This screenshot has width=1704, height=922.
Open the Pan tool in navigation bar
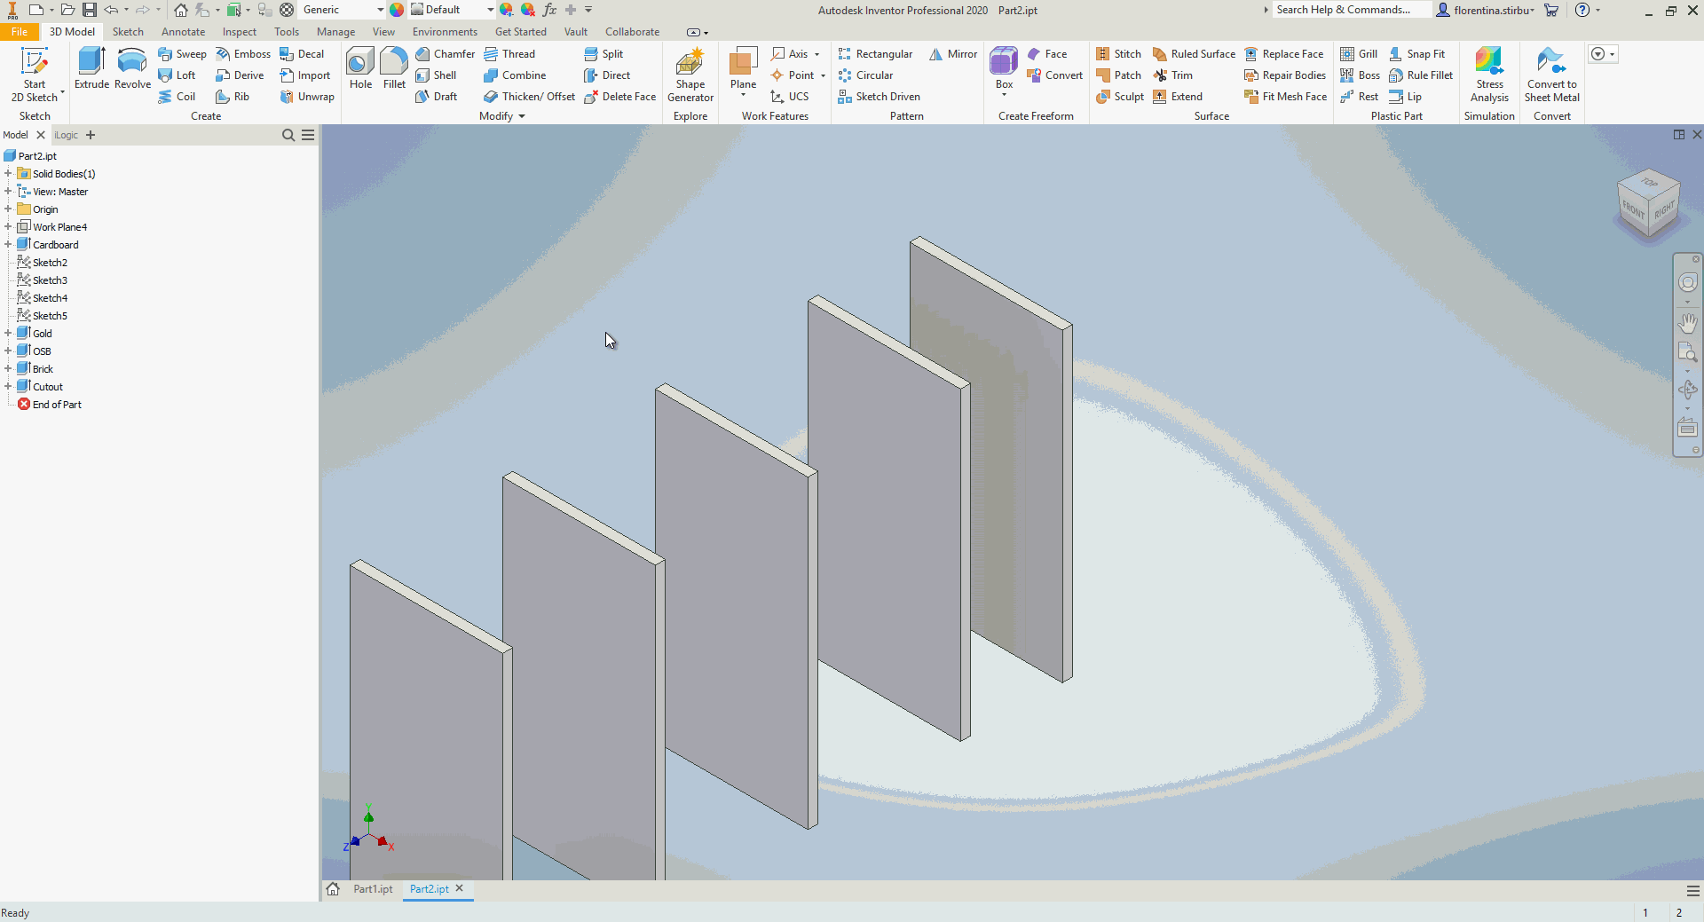pos(1687,322)
